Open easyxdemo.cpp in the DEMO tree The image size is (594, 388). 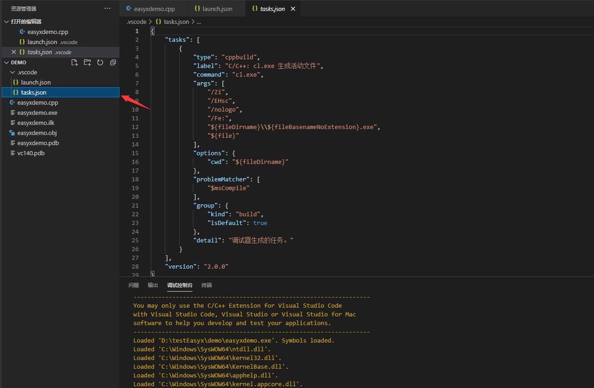pos(60,102)
